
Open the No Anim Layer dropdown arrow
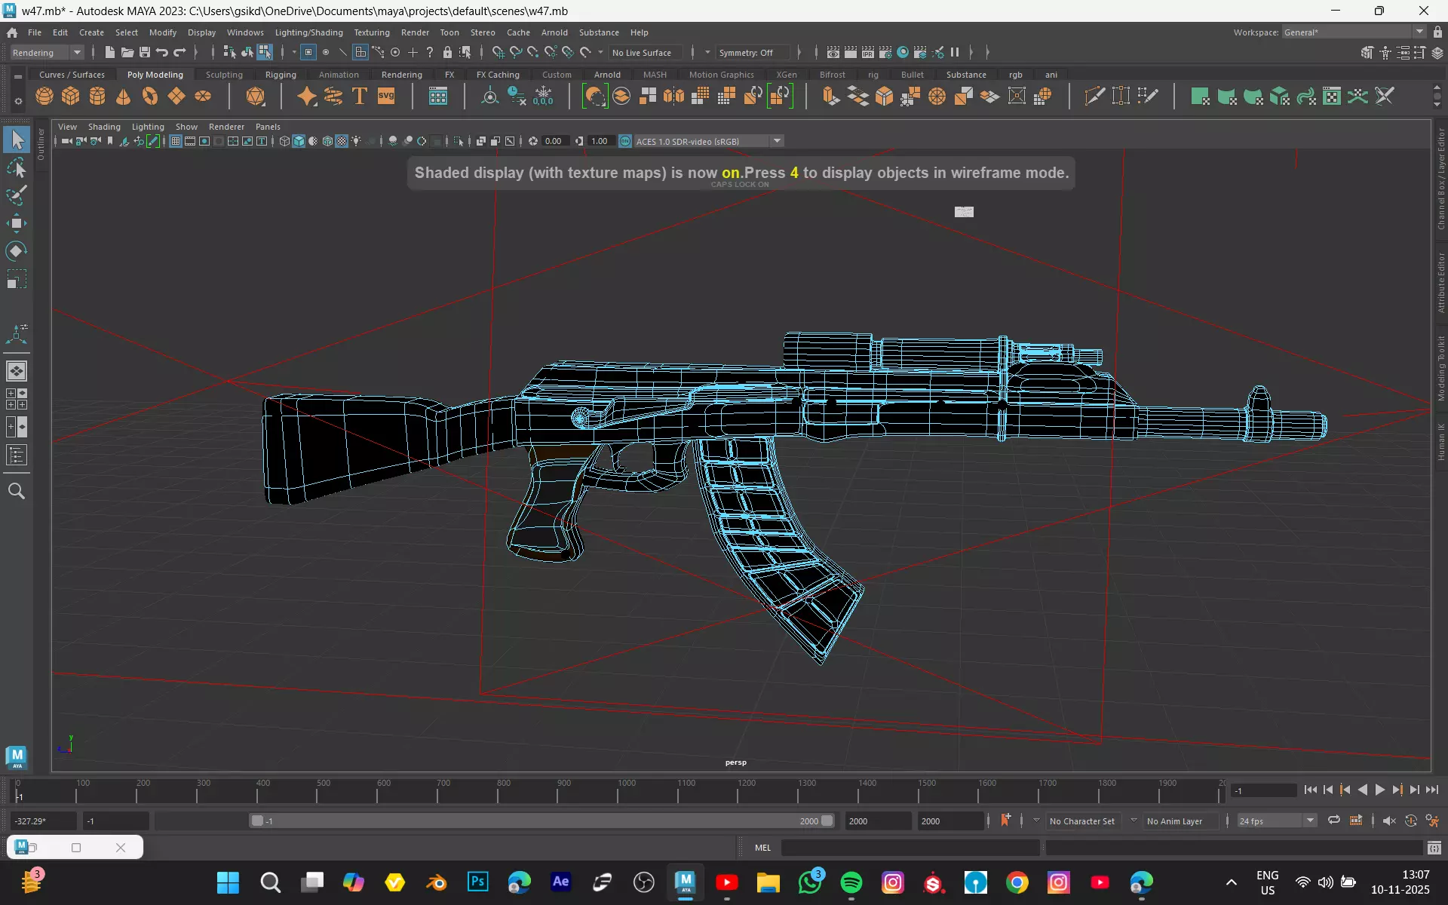(x=1134, y=821)
